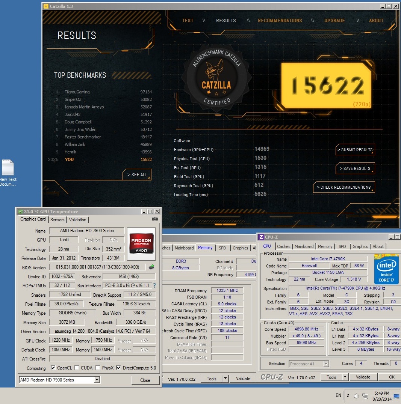Click the show desktop icon by the clock
The width and height of the screenshot is (401, 404).
click(x=396, y=396)
